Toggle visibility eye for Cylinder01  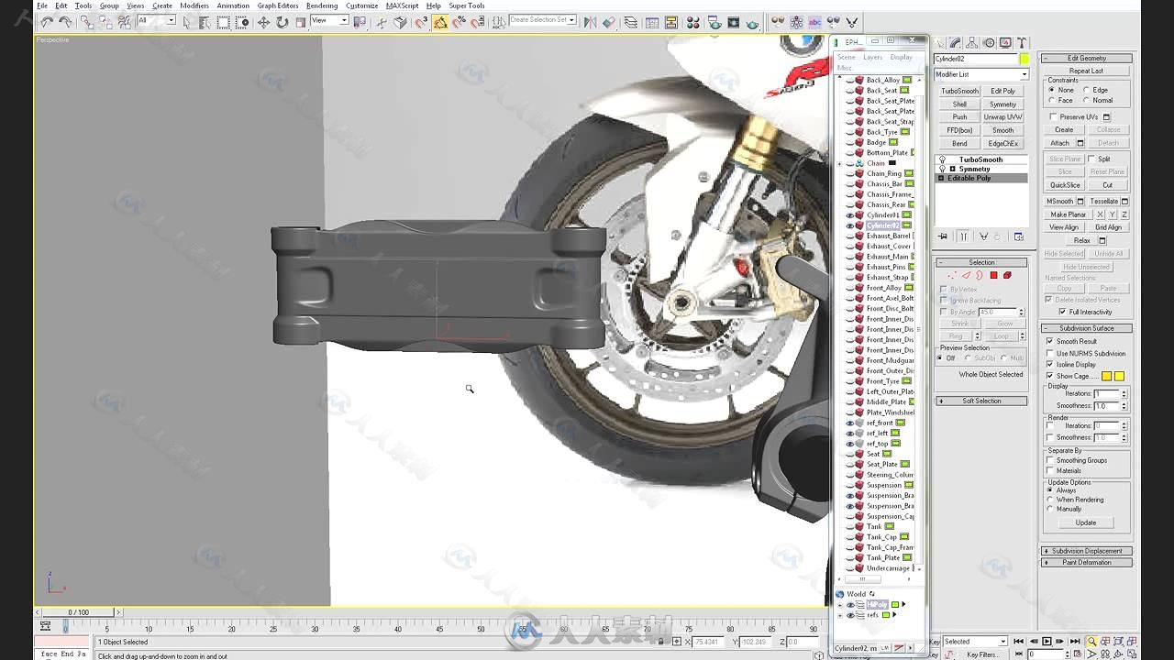point(849,215)
